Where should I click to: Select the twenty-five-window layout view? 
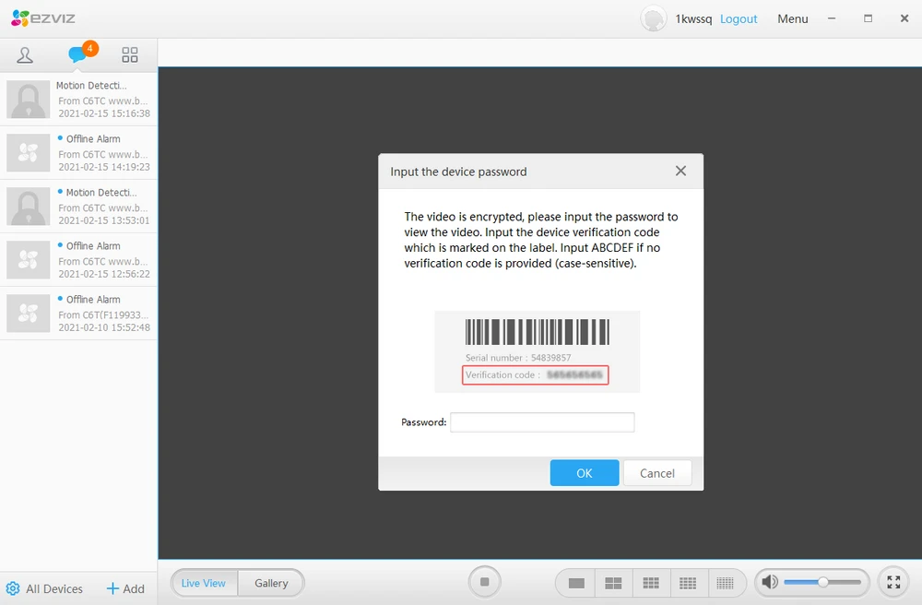pyautogui.click(x=725, y=583)
